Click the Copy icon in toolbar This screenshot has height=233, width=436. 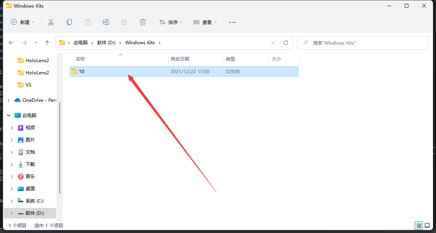(x=69, y=22)
